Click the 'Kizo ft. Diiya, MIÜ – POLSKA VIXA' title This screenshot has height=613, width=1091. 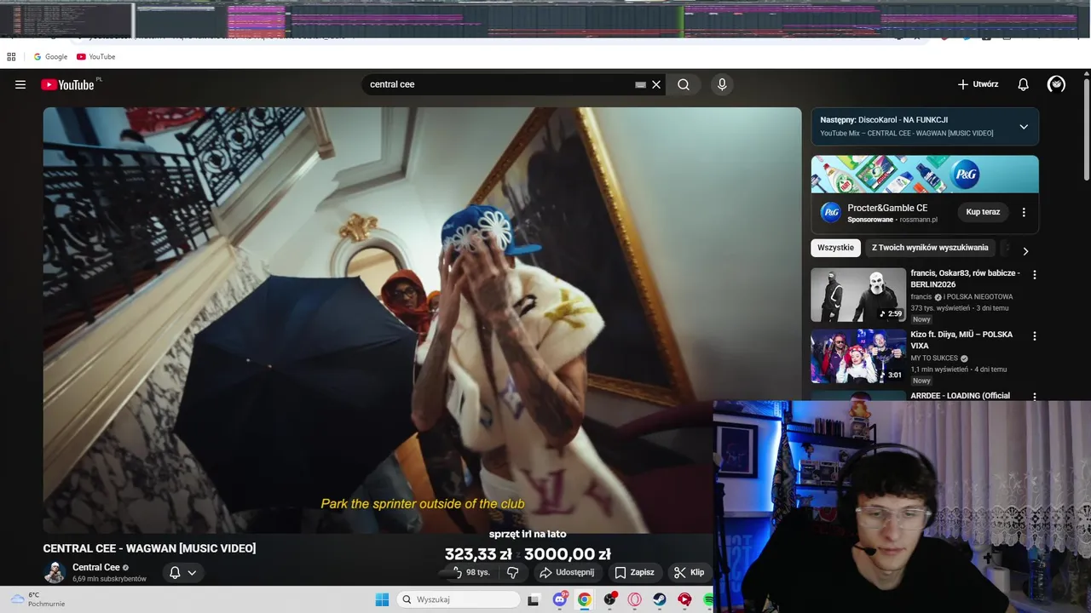[961, 340]
